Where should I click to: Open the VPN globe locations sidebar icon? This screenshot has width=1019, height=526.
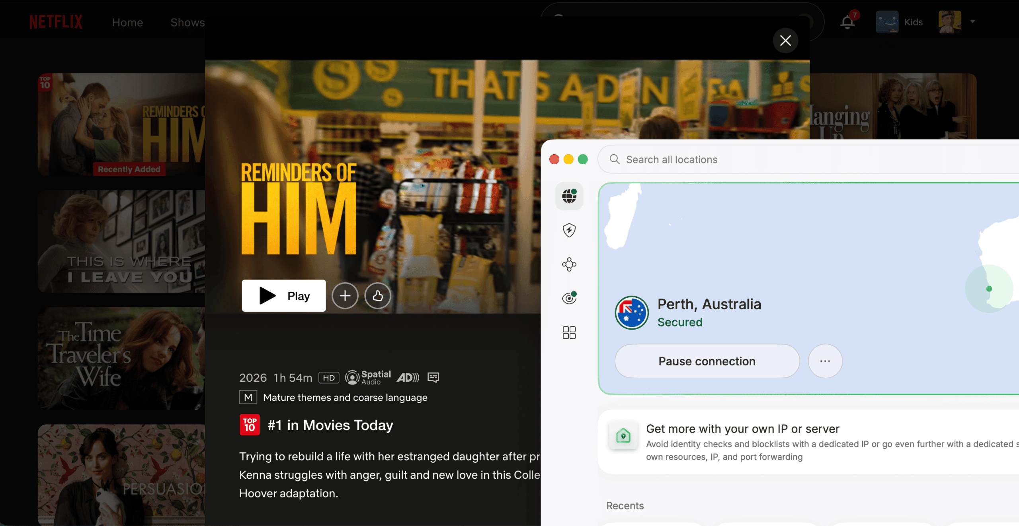569,196
